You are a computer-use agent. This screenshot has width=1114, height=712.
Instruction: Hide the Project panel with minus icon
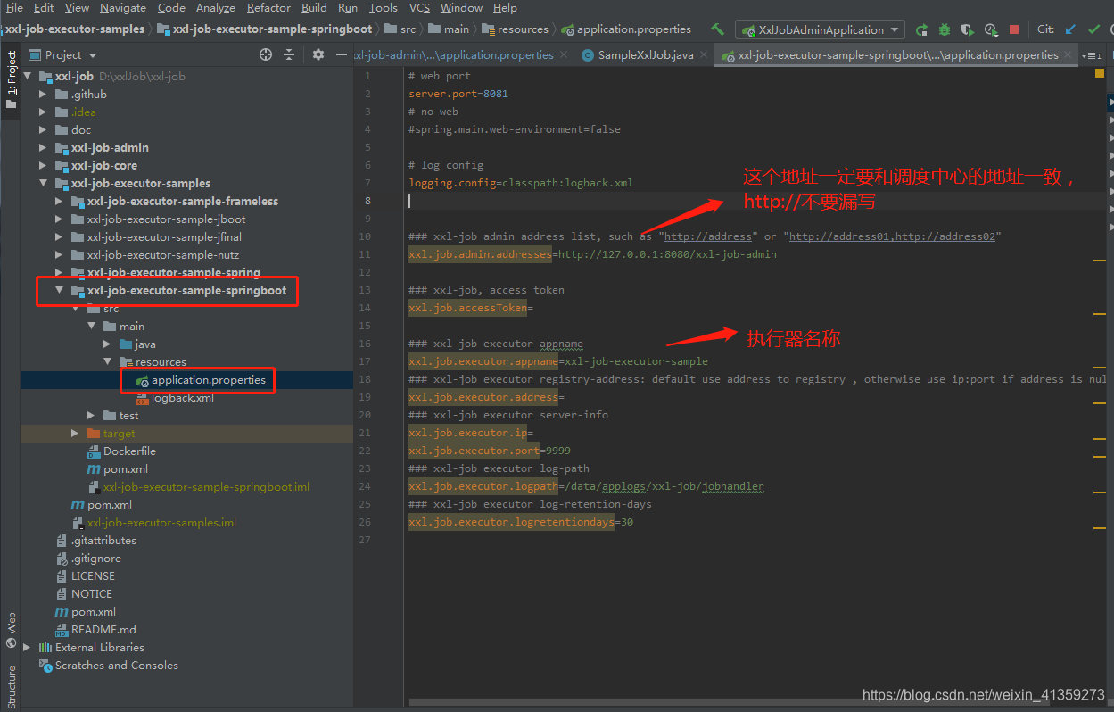pyautogui.click(x=342, y=54)
